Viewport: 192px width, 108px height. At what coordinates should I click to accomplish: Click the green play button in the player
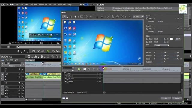point(48,51)
